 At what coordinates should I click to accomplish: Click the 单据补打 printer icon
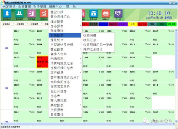point(106,15)
